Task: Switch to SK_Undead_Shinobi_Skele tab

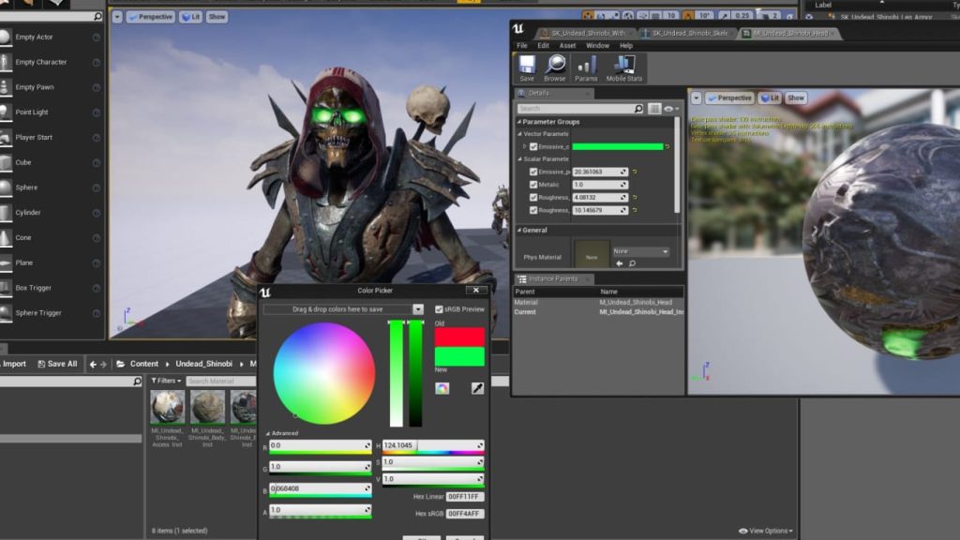Action: coord(687,33)
